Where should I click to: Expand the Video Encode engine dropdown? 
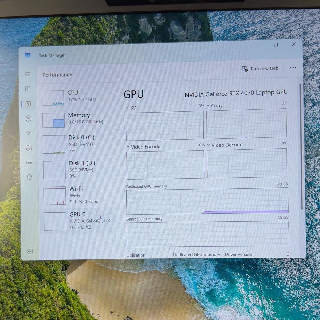pos(143,147)
